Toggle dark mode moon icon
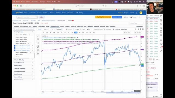The width and height of the screenshot is (175, 98). pyautogui.click(x=137, y=13)
